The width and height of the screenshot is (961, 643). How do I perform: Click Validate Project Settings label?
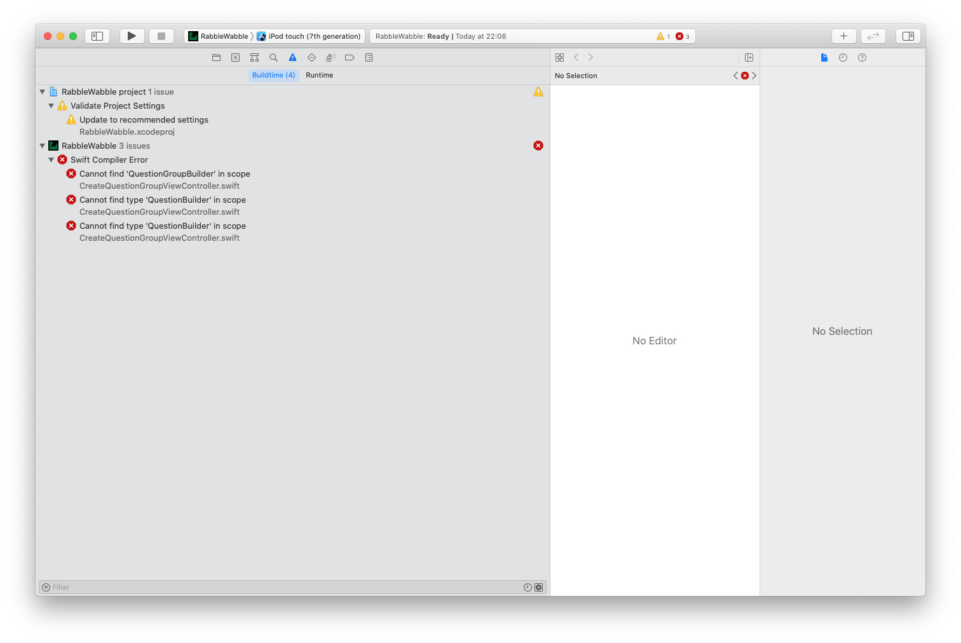(x=118, y=106)
